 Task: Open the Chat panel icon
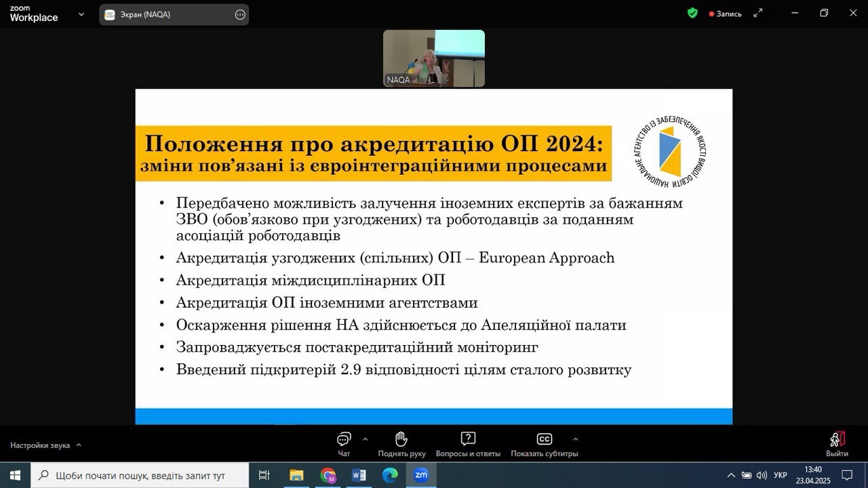(x=344, y=439)
